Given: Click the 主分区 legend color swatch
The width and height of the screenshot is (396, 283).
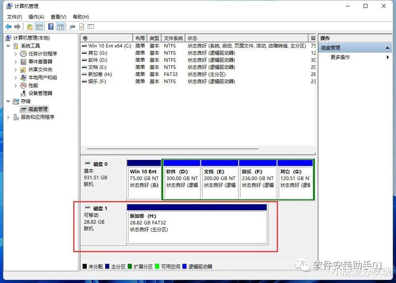Looking at the screenshot, I should (107, 266).
